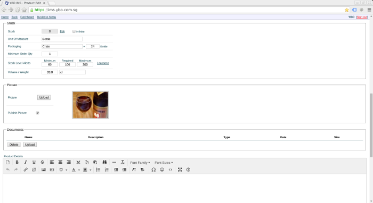Uncheck the Publish Picture checkbox
This screenshot has height=203, width=373.
[x=37, y=113]
